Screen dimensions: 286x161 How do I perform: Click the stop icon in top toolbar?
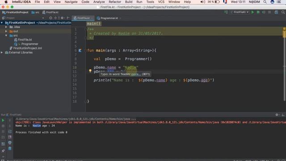click(269, 12)
